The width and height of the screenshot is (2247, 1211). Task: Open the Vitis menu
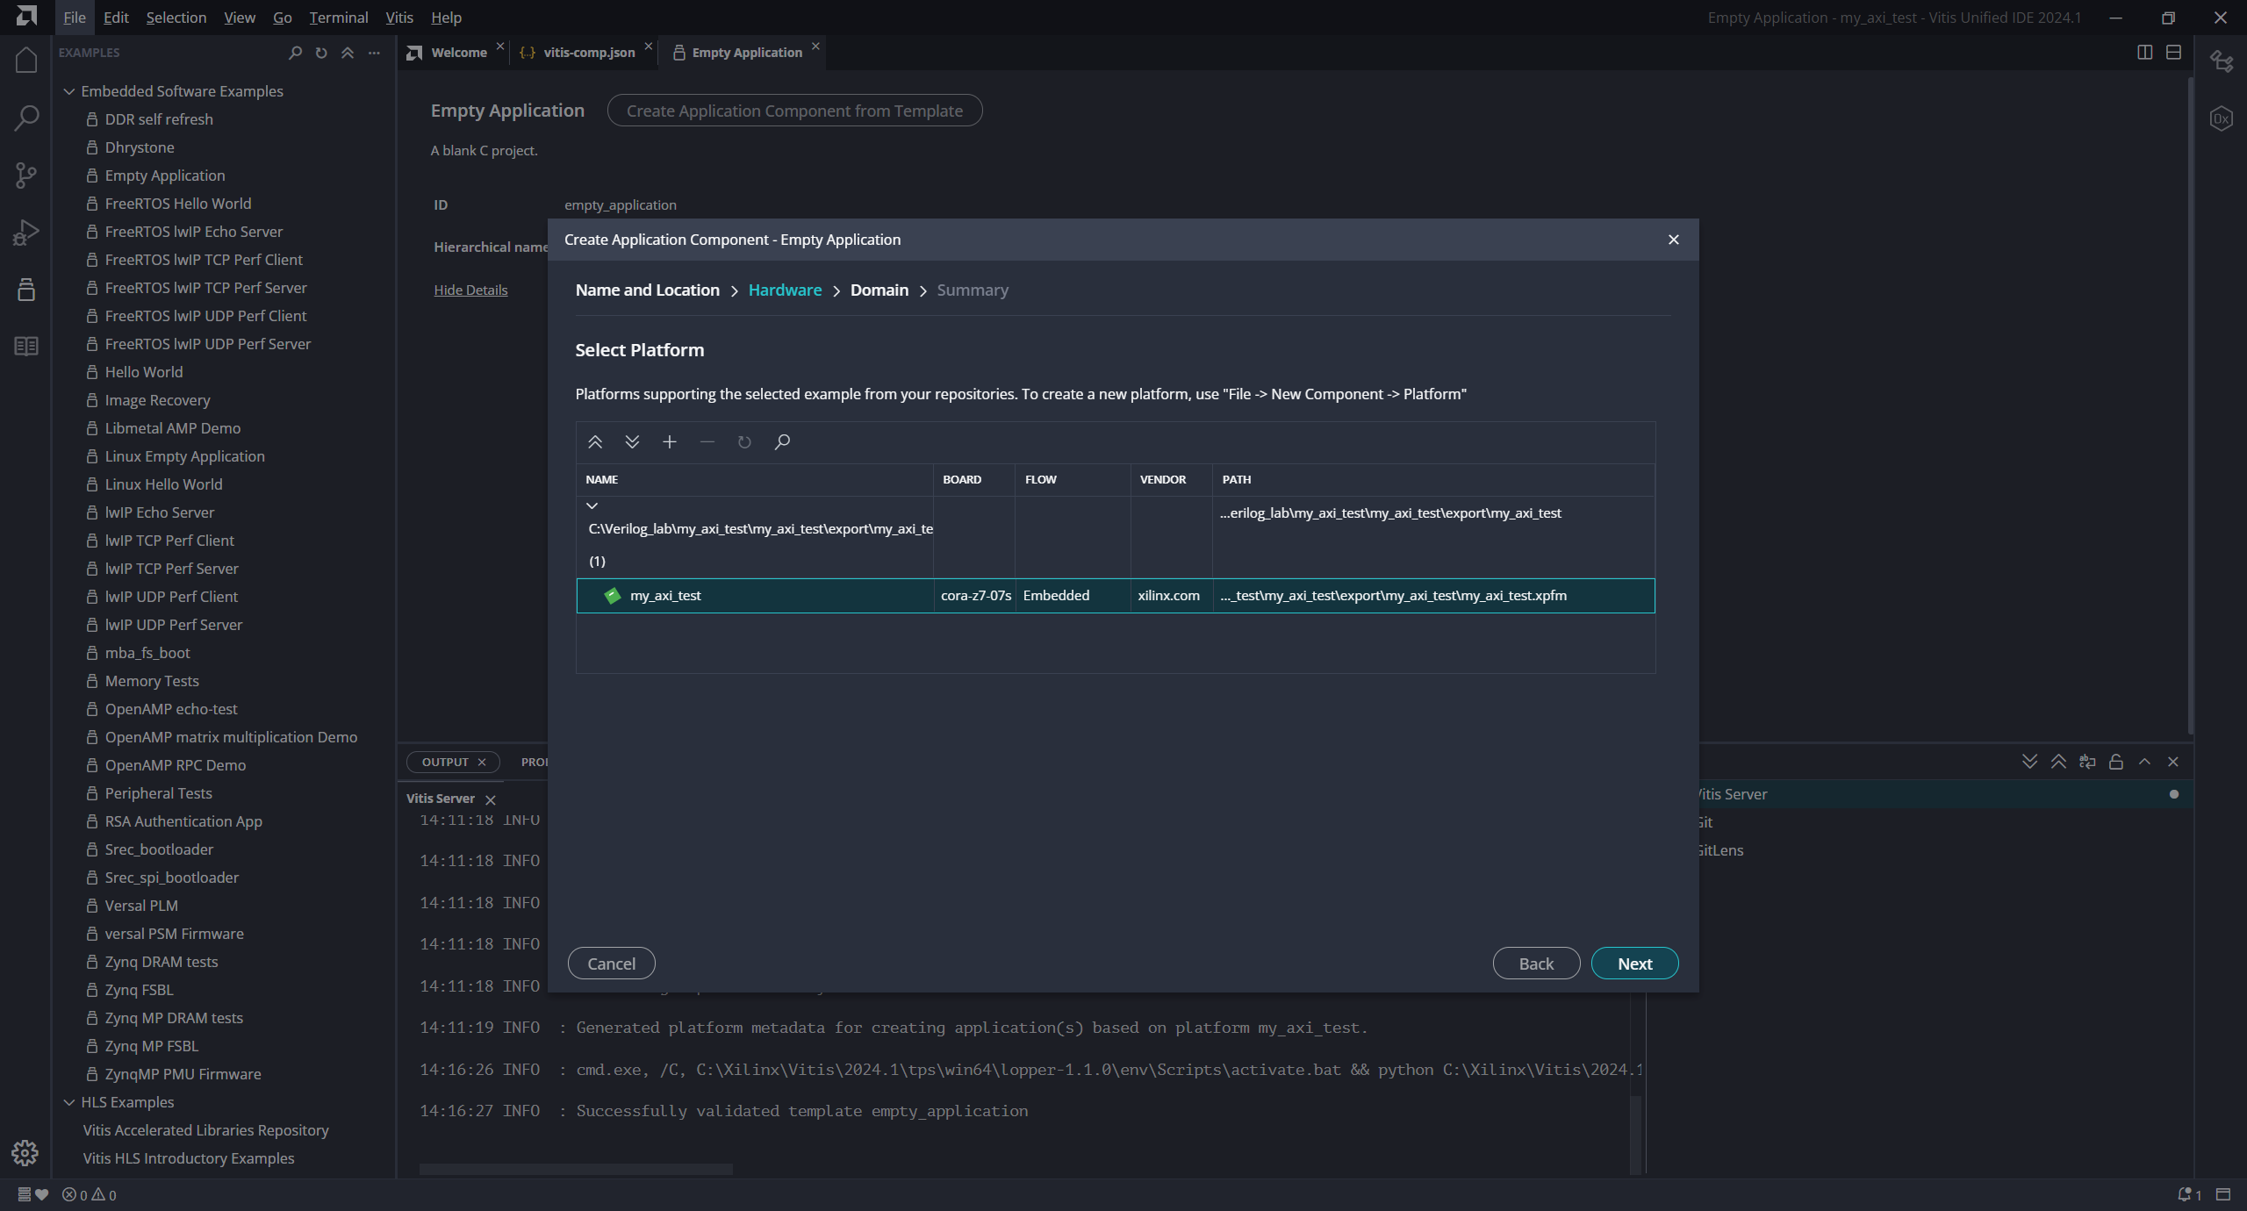[x=399, y=18]
